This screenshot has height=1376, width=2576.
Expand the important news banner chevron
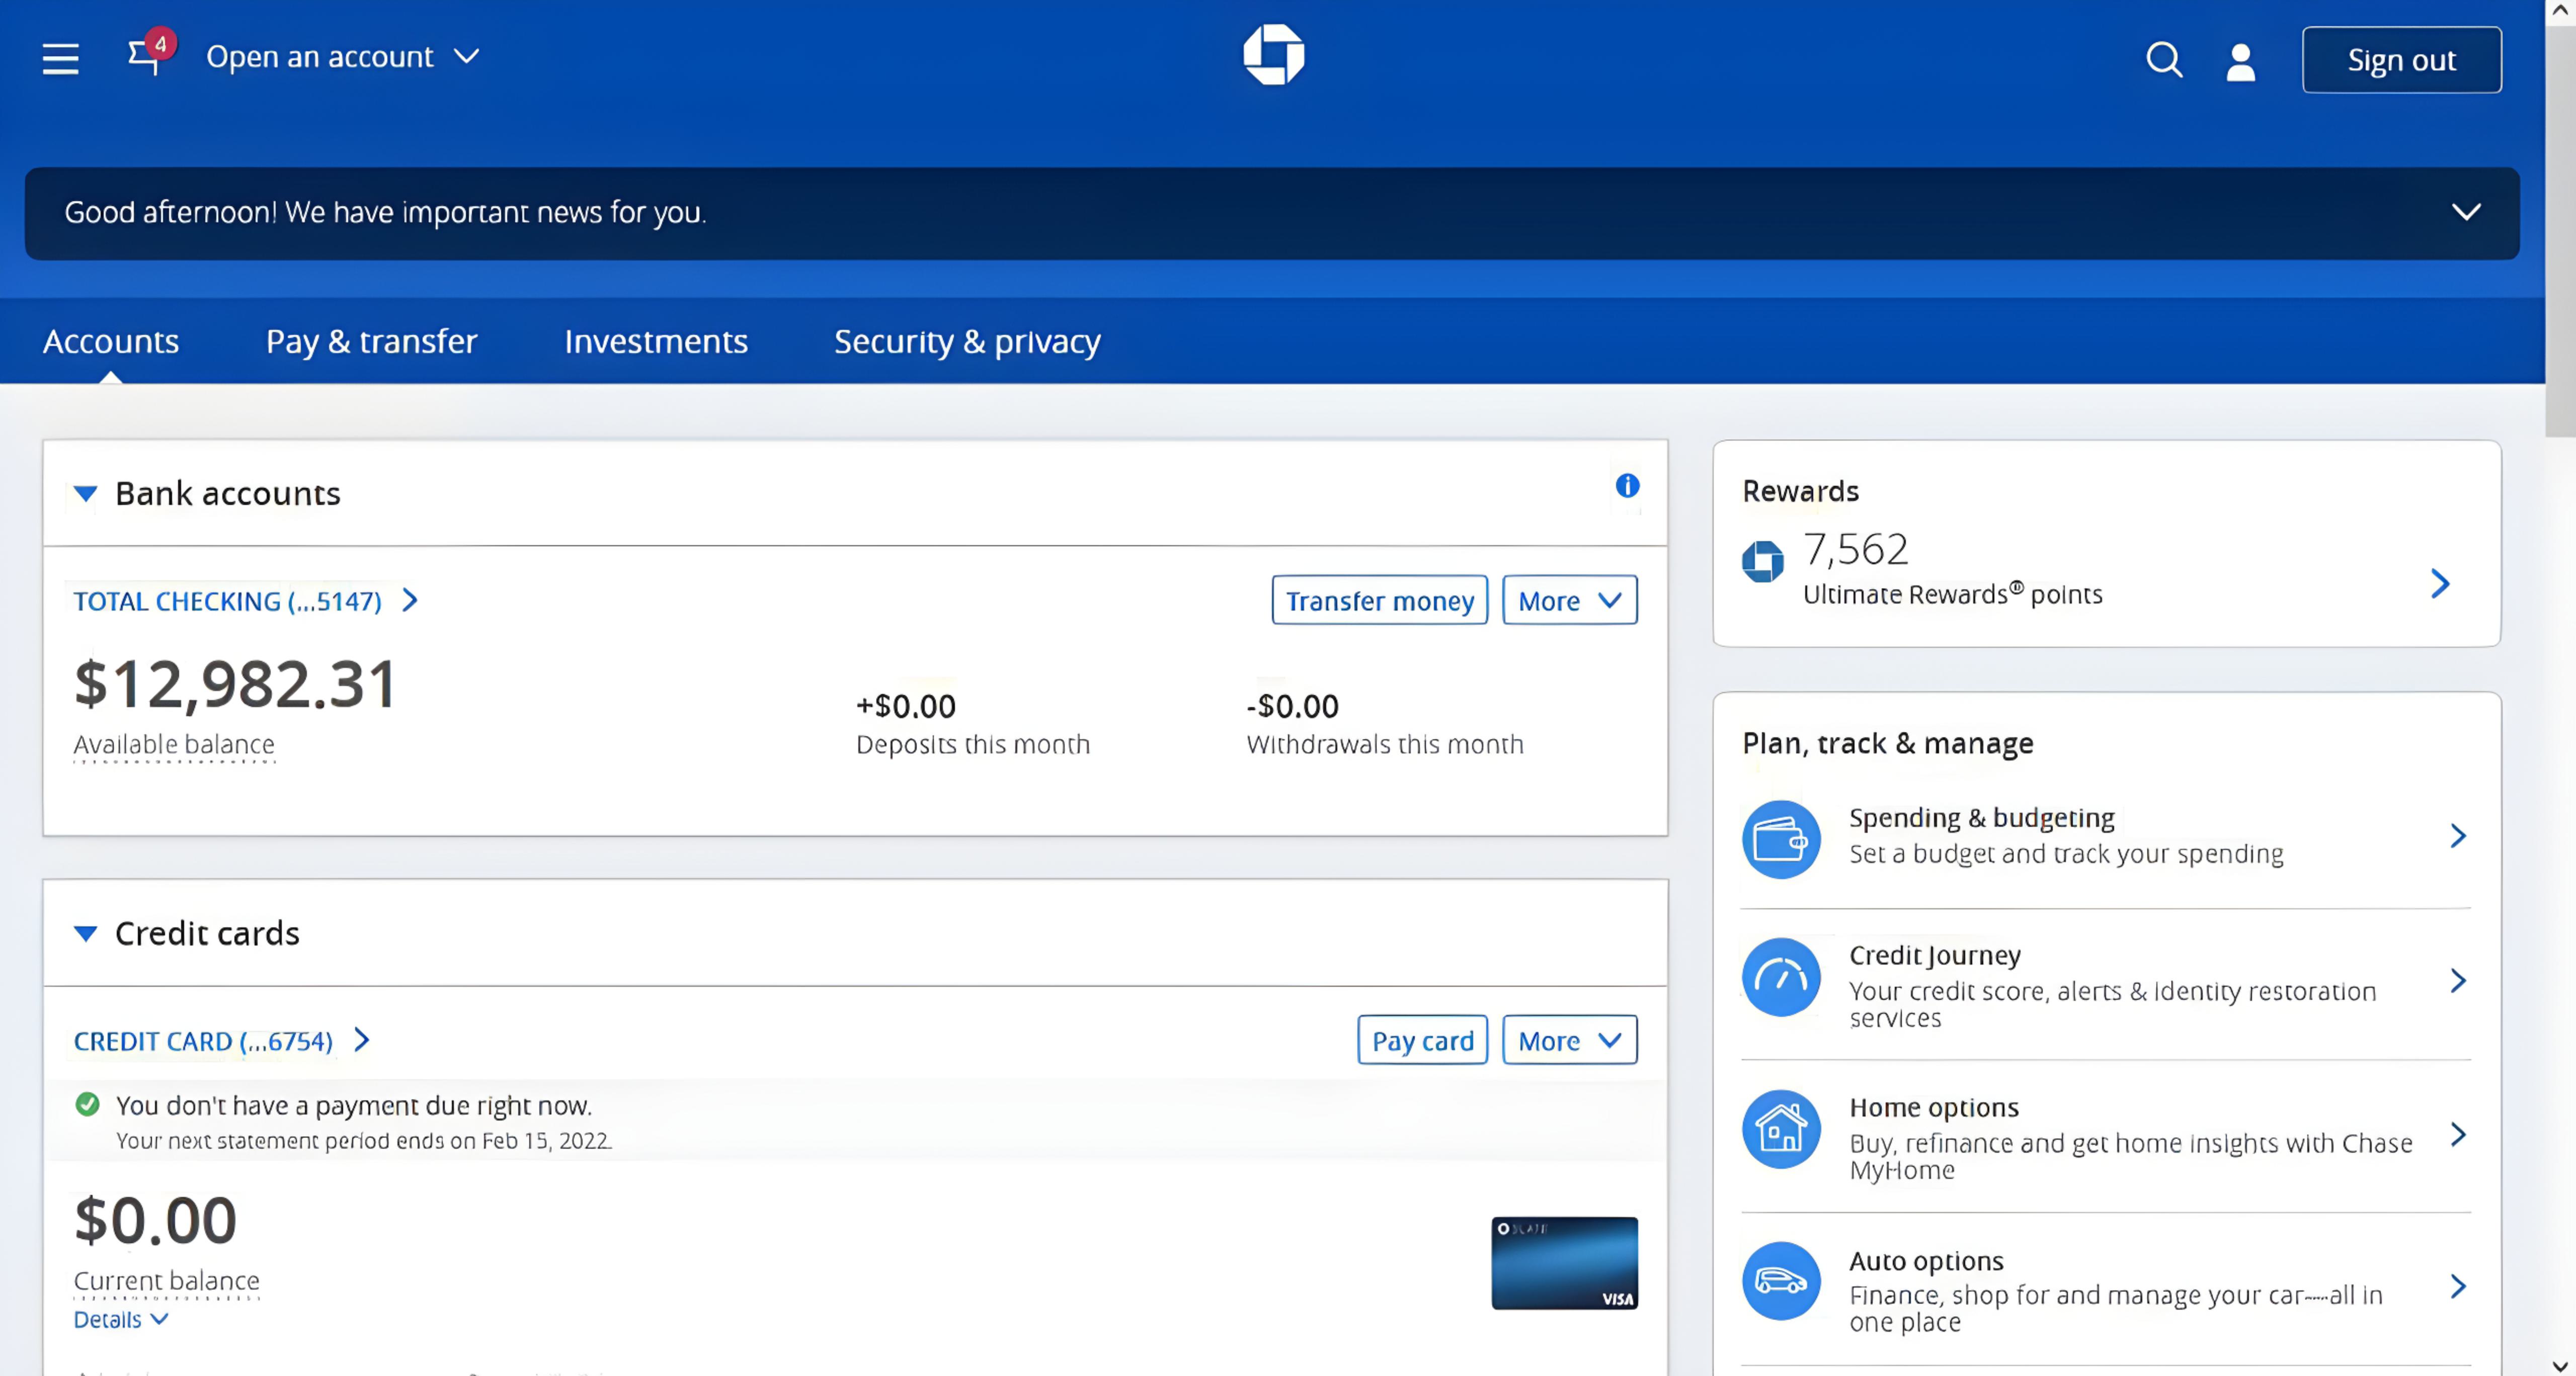pyautogui.click(x=2466, y=212)
